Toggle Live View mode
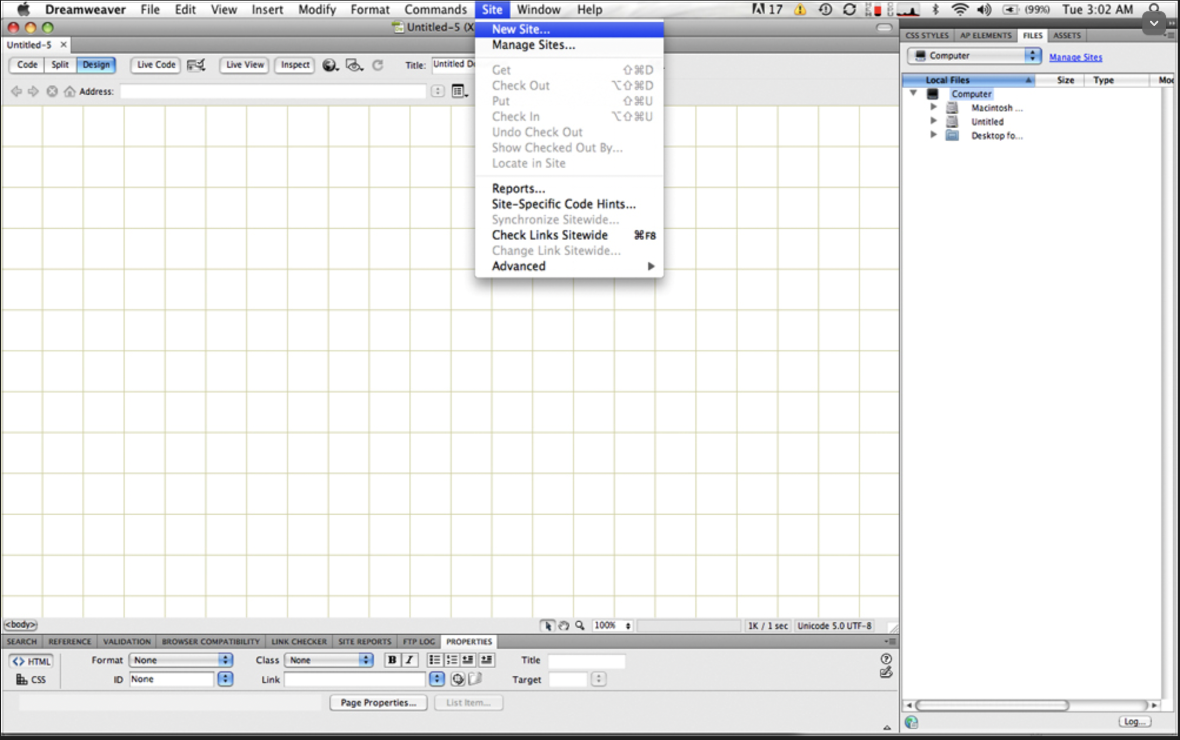This screenshot has height=740, width=1180. click(245, 65)
